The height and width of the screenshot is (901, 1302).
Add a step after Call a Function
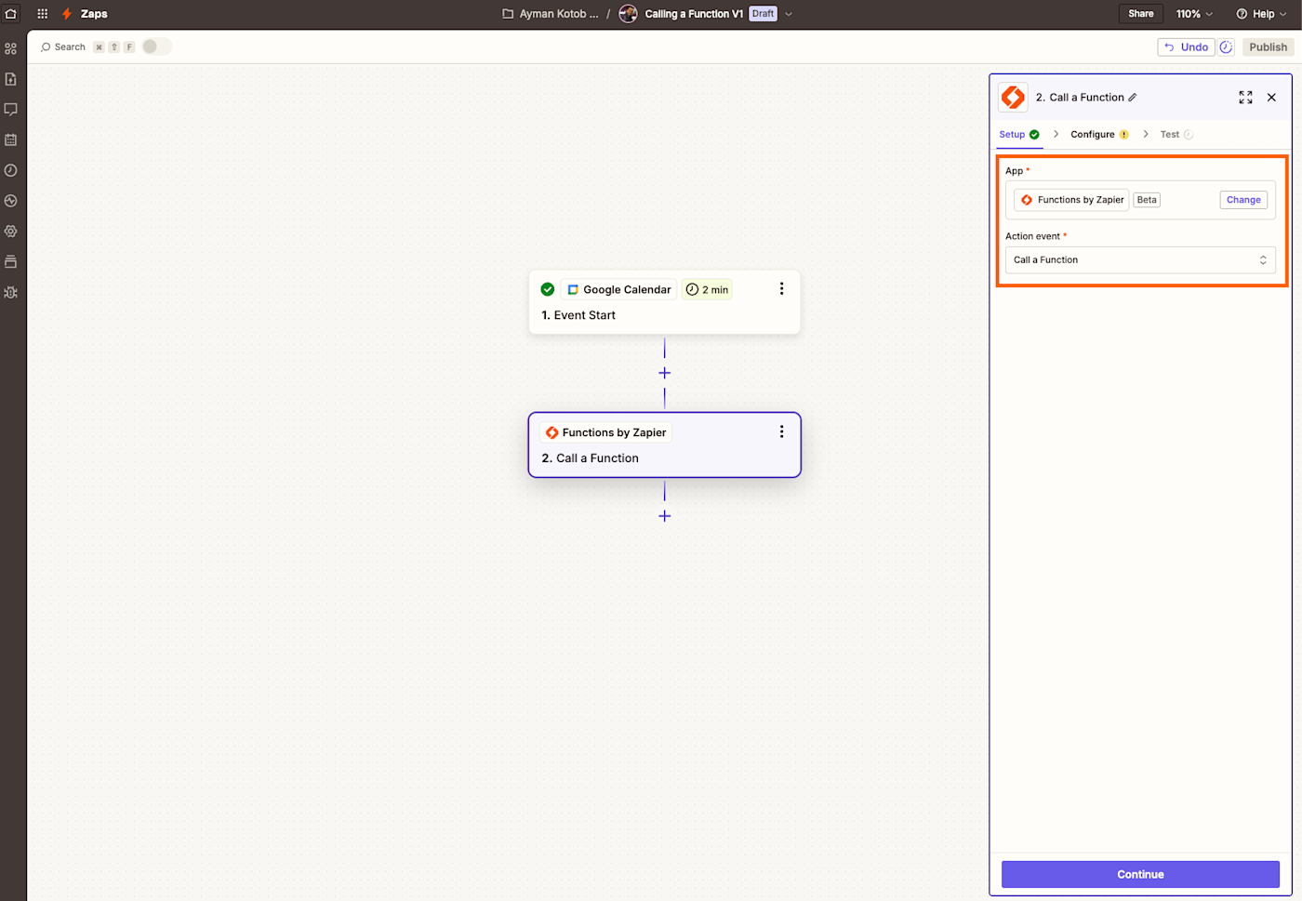[x=664, y=516]
